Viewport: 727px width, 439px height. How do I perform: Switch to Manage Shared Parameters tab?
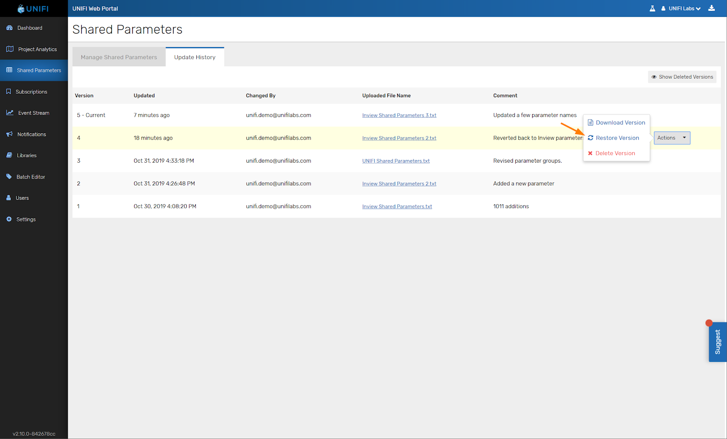pyautogui.click(x=119, y=57)
